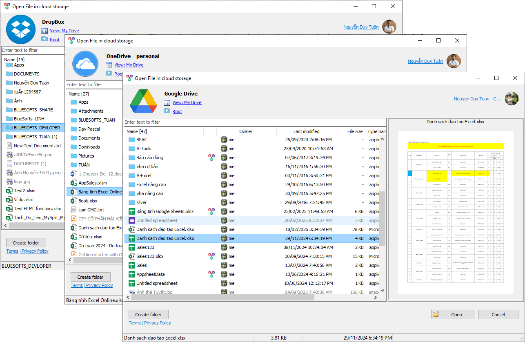Sort by the Last modified column header
Viewport: 525px width, 342px height.
click(x=307, y=131)
